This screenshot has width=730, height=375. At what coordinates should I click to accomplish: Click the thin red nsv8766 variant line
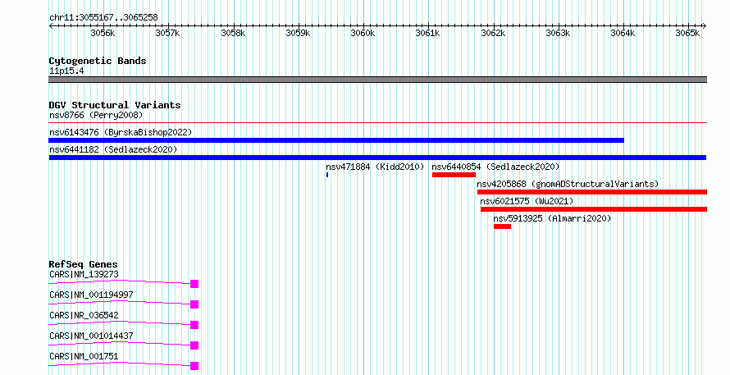(x=377, y=123)
